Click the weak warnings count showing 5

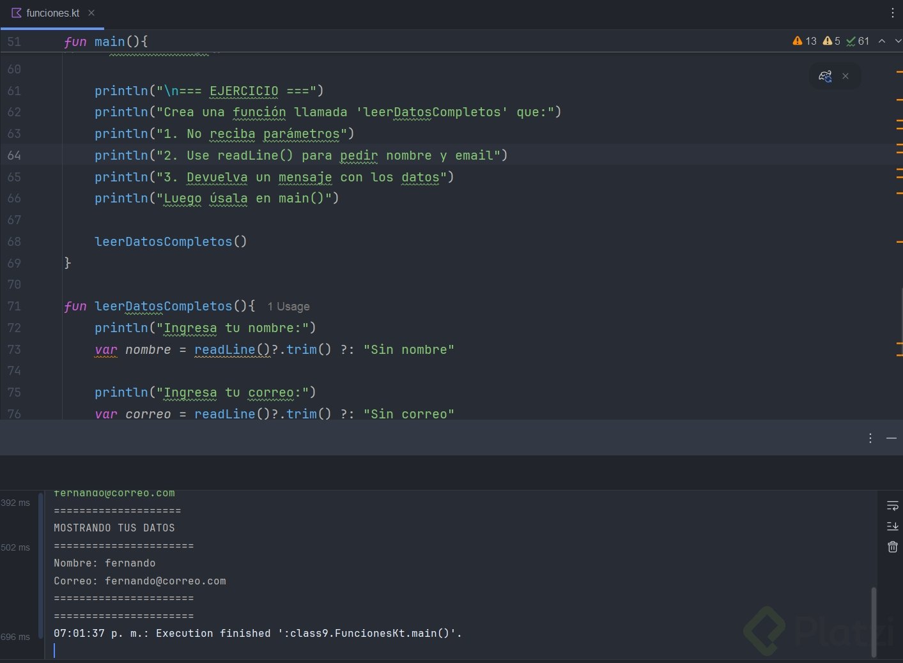(831, 41)
